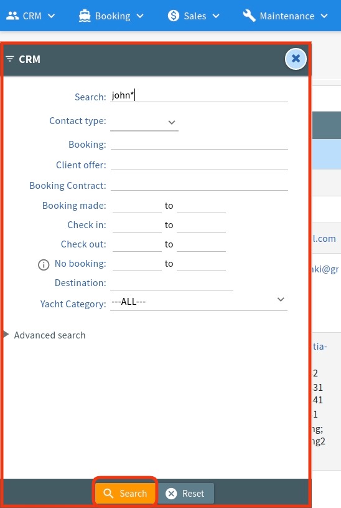Click the filter icon beside CRM title
Screen dimensions: 341x508
click(10, 59)
